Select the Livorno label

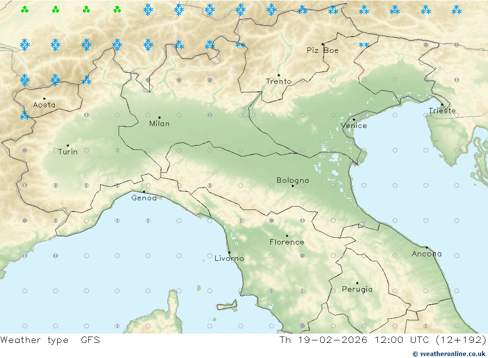[229, 258]
